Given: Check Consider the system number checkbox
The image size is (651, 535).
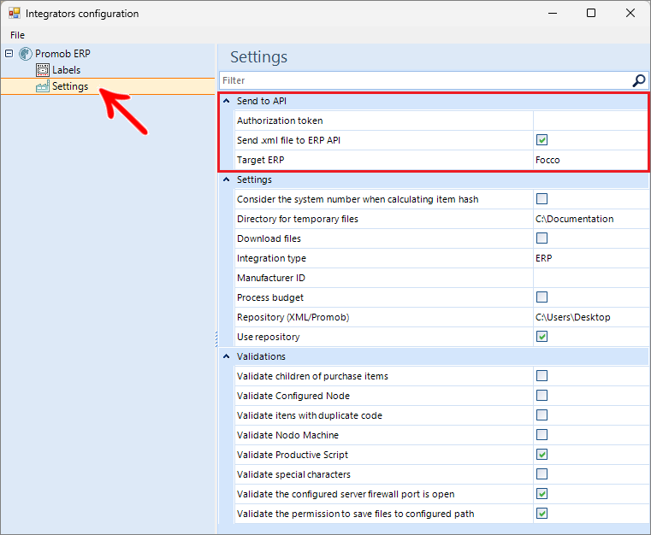Looking at the screenshot, I should point(542,199).
